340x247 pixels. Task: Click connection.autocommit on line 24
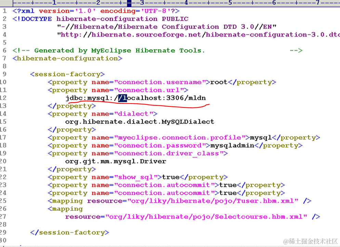164,193
